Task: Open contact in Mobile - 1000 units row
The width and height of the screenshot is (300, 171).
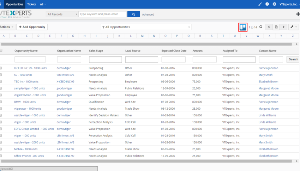Action: coord(268,149)
